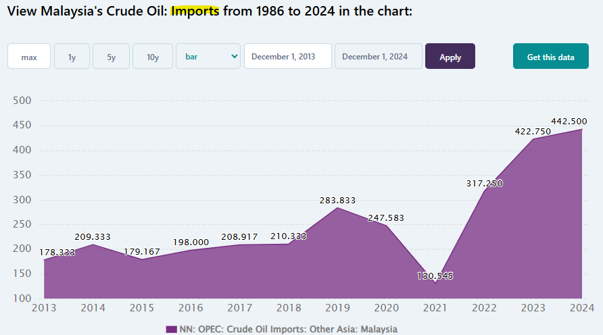Open the bar chart type dropdown
Image resolution: width=603 pixels, height=335 pixels.
(x=208, y=57)
